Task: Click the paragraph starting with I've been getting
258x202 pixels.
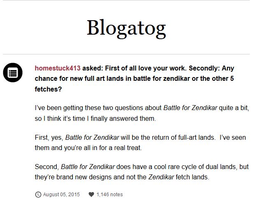Action: point(142,113)
